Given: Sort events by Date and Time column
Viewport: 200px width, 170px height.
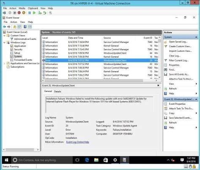Looking at the screenshot, I should [76, 38].
